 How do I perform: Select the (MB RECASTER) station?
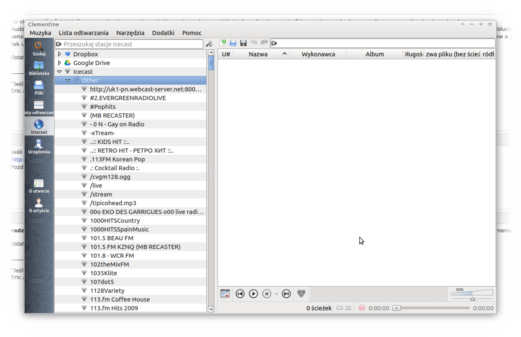pos(112,115)
